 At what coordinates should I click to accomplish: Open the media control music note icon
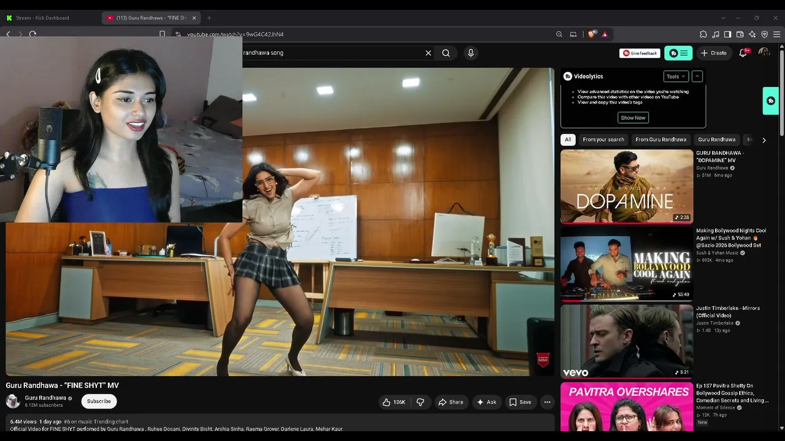[716, 34]
